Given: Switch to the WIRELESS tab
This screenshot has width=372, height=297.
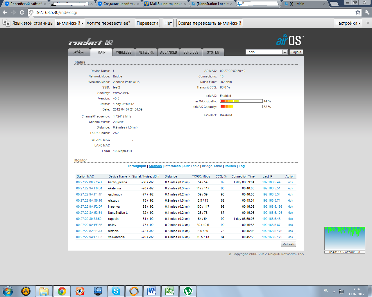Looking at the screenshot, I should click(124, 52).
